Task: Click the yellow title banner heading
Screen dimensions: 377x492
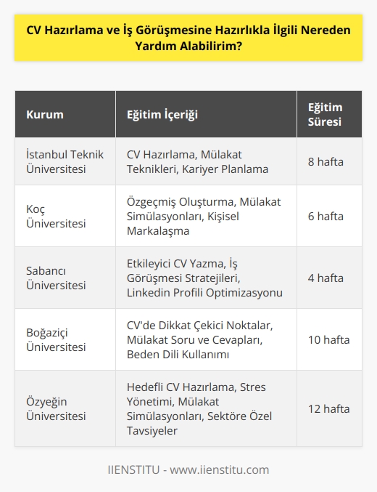Action: coord(188,38)
